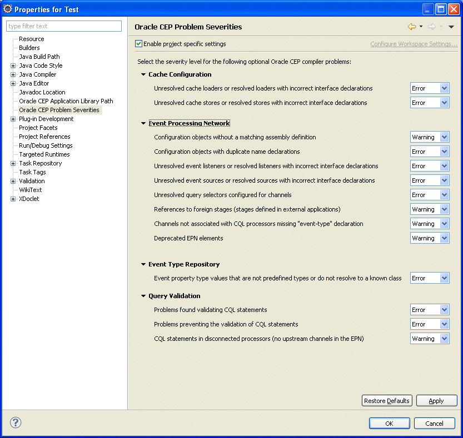This screenshot has width=463, height=438.
Task: Click the help question mark icon
Action: [x=16, y=422]
